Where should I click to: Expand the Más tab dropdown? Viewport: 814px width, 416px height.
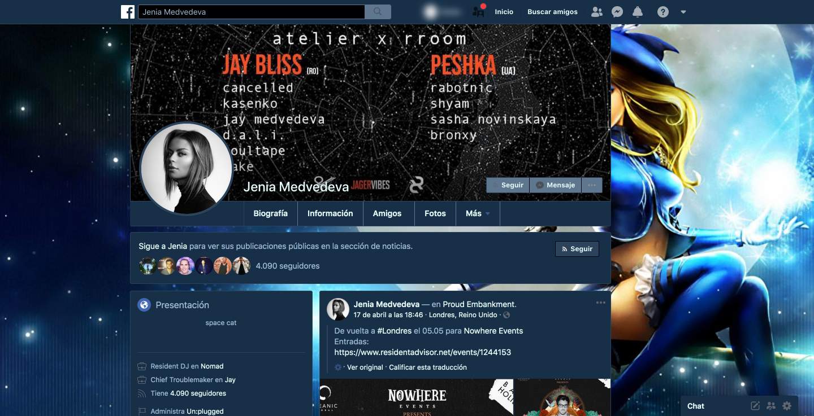[x=478, y=213]
